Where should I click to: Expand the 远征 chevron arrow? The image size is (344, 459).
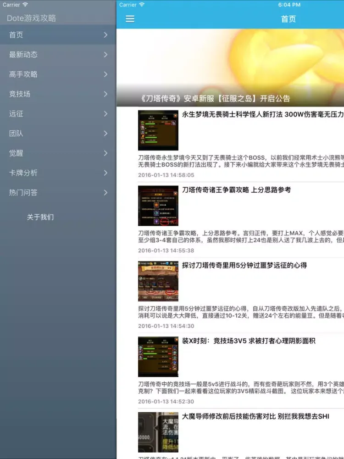coord(105,114)
